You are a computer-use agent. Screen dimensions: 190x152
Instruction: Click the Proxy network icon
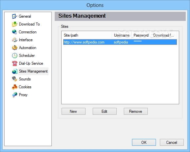14,95
